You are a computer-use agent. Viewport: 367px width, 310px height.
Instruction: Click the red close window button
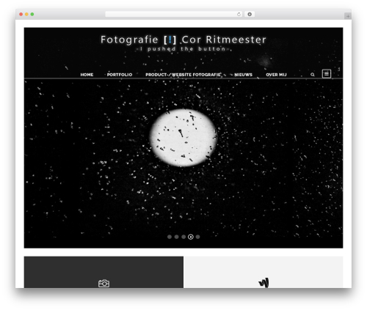21,15
